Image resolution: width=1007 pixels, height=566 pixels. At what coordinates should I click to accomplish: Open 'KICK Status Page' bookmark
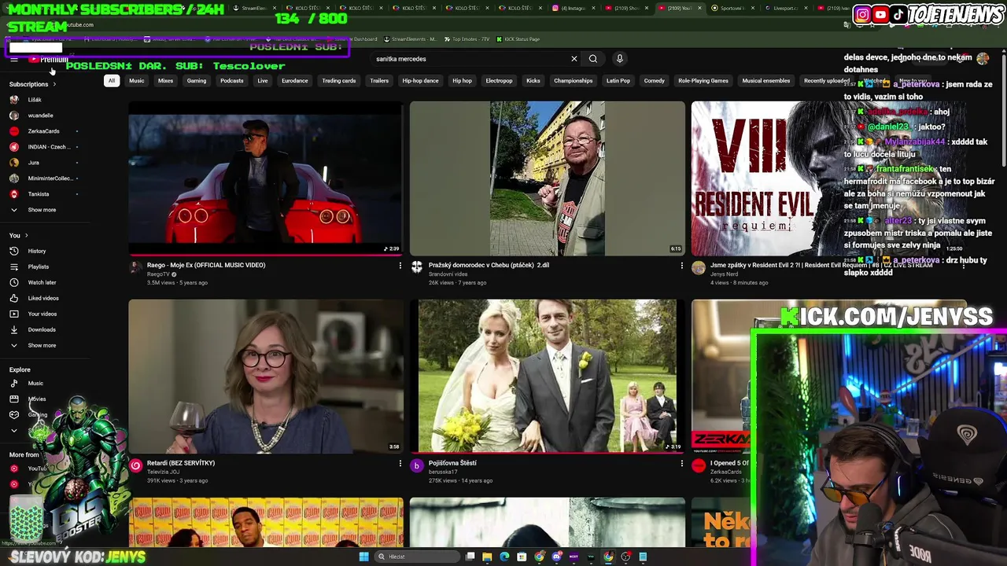tap(517, 39)
